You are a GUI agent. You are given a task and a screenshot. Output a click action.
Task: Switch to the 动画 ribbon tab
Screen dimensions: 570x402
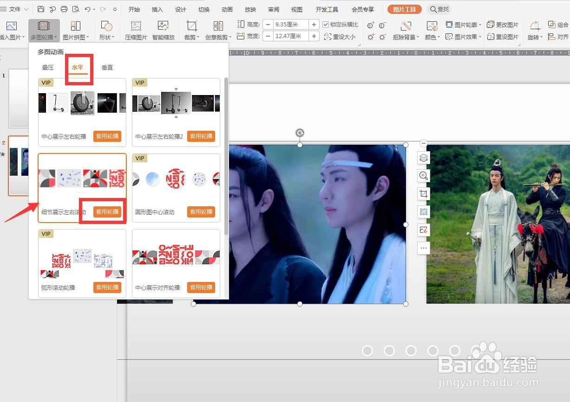227,10
